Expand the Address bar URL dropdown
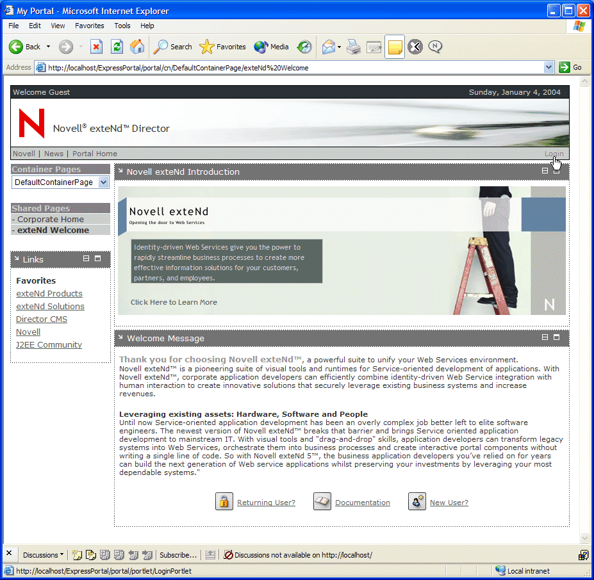This screenshot has height=580, width=594. tap(549, 67)
